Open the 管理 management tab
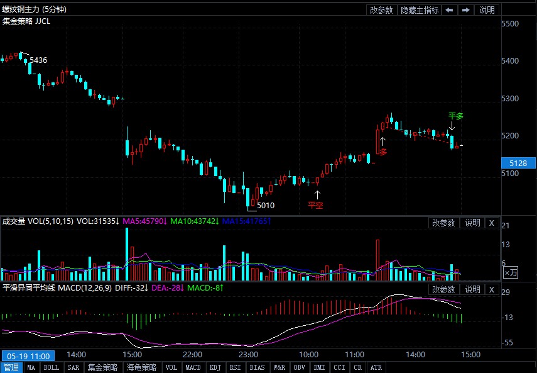 pyautogui.click(x=11, y=367)
